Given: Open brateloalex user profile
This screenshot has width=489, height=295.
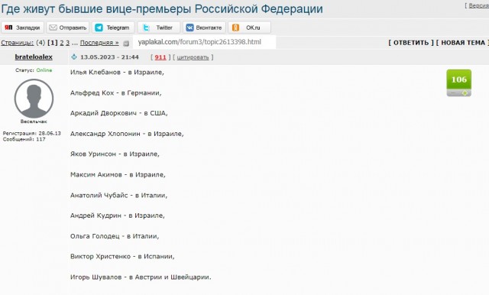Looking at the screenshot, I should tap(34, 57).
